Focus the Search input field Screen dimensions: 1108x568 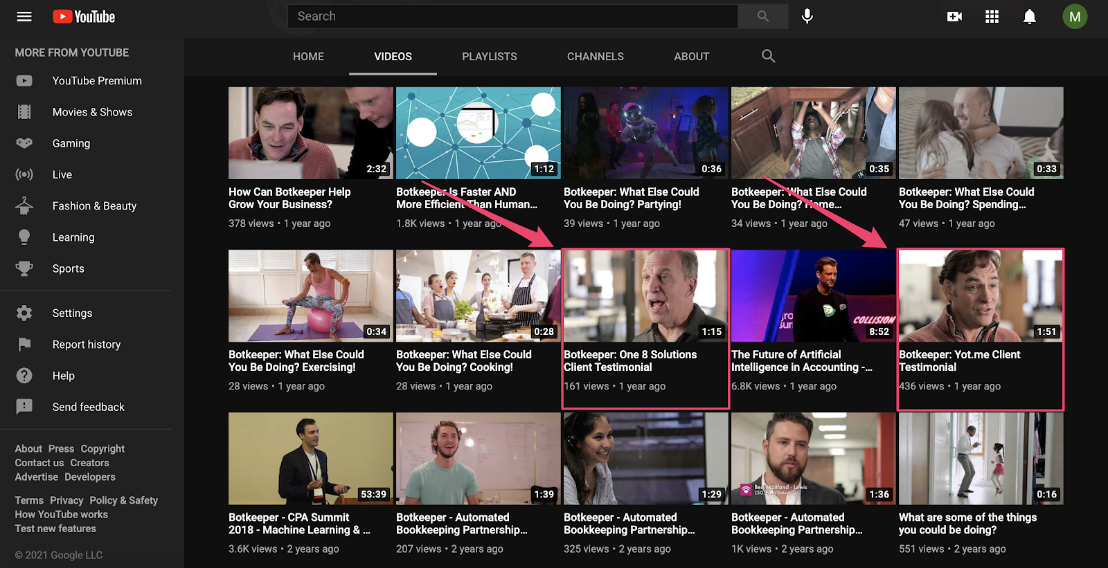pyautogui.click(x=512, y=16)
